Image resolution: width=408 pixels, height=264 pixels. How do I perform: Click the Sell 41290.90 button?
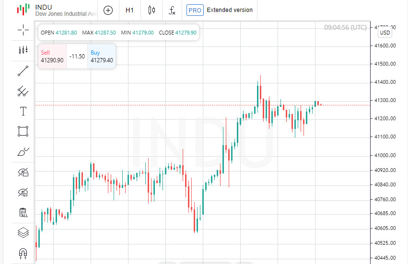(52, 56)
